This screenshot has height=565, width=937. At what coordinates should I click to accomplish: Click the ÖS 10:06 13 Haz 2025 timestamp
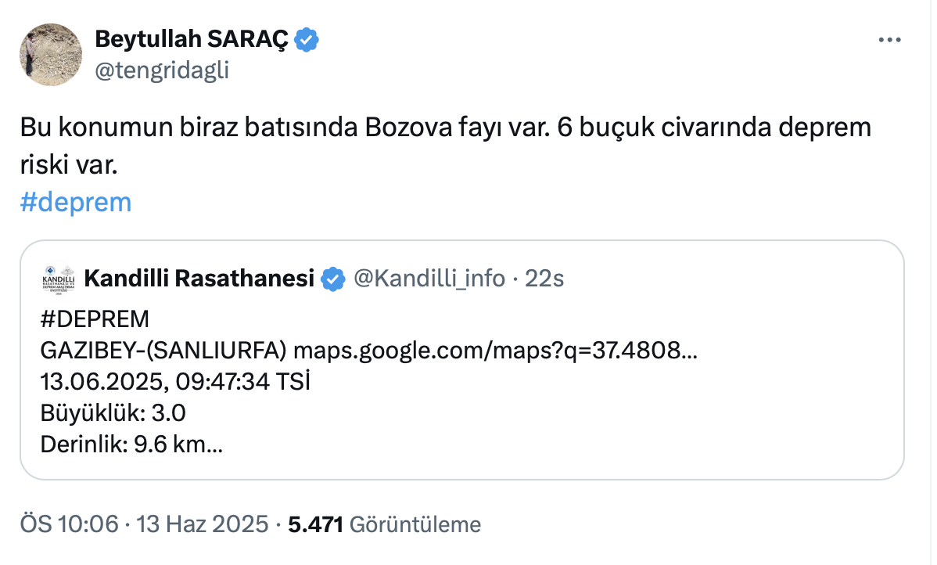click(144, 524)
